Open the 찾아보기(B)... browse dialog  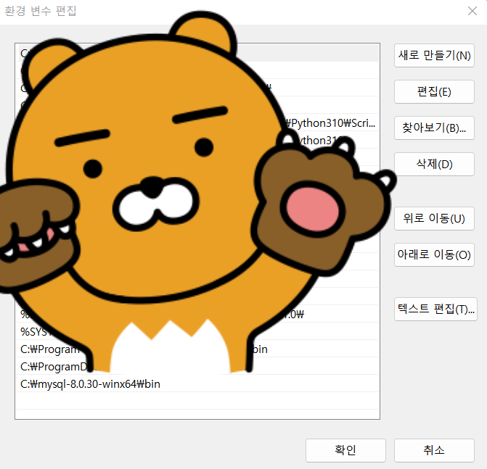point(434,128)
